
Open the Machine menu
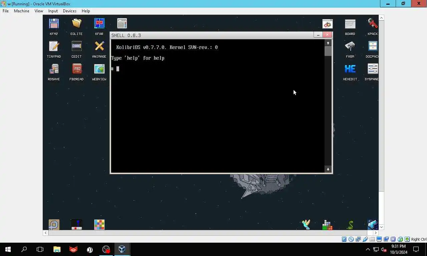22,11
